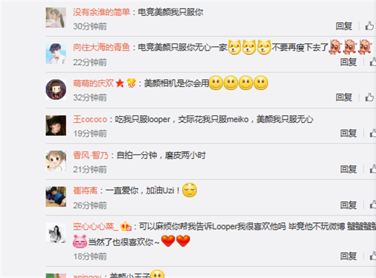Viewport: 376px width, 278px height.
Task: Click the VIP crown badge beside 萌萌的庆欢
Action: (x=131, y=83)
